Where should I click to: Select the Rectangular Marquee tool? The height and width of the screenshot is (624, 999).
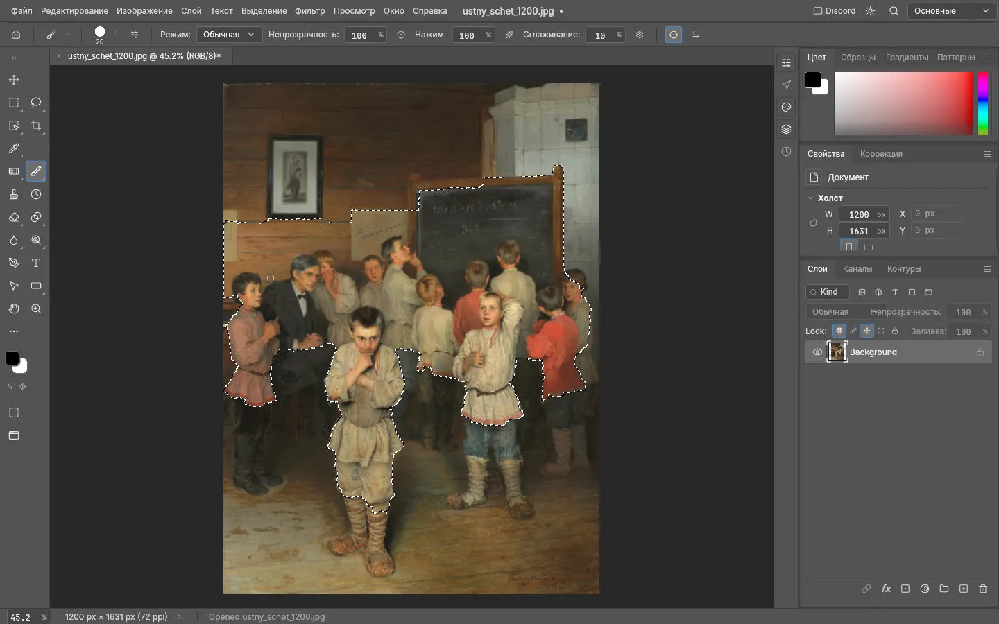14,103
